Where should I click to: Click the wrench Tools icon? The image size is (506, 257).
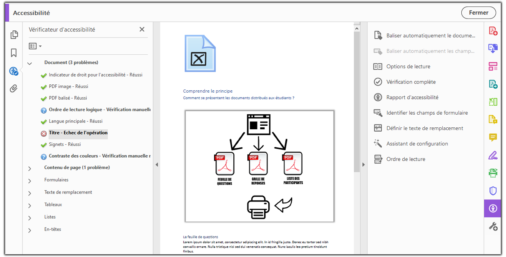(x=493, y=226)
